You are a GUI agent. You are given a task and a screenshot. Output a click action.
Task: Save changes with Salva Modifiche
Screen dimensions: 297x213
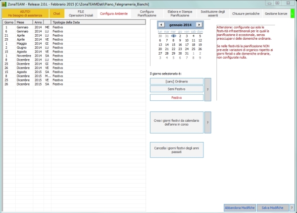click(273, 208)
